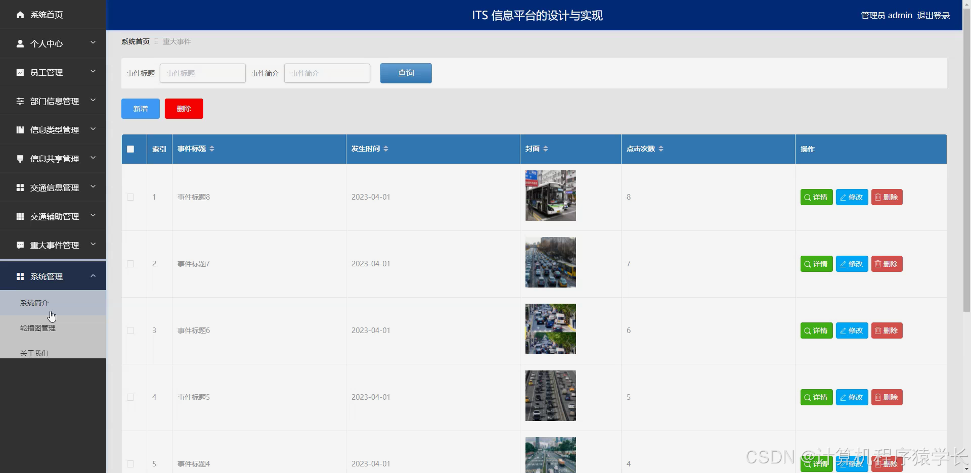Click the grid icon beside 交通信息管理

coord(20,187)
